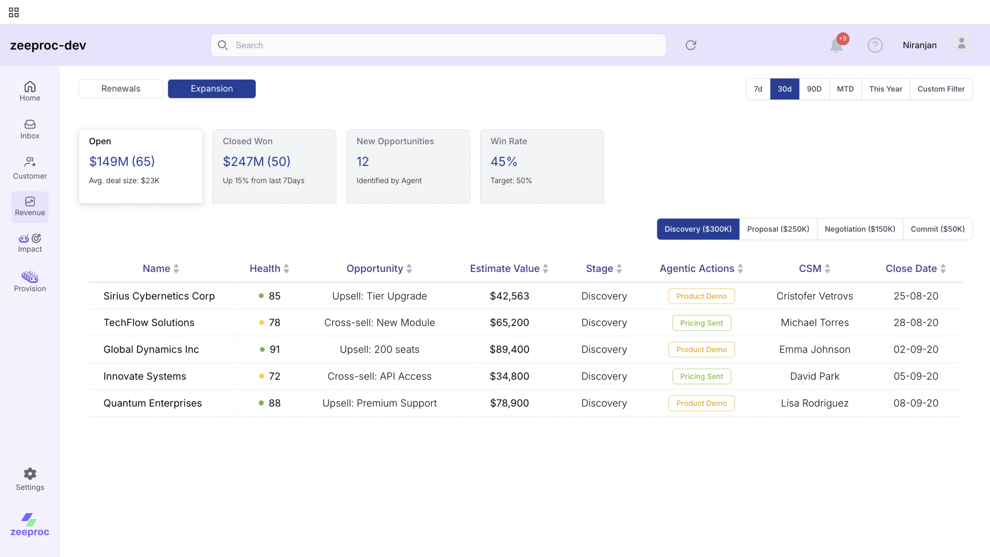The image size is (990, 557).
Task: Select the Closed Won summary card
Action: coord(274,166)
